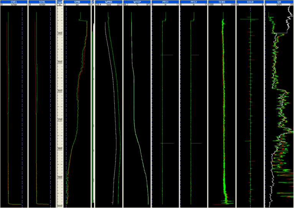The height and width of the screenshot is (208, 294).
Task: Click the 3600 depth marker
Action: [60, 91]
